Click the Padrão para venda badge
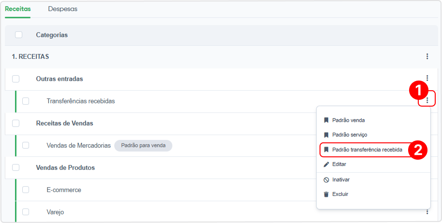 143,146
